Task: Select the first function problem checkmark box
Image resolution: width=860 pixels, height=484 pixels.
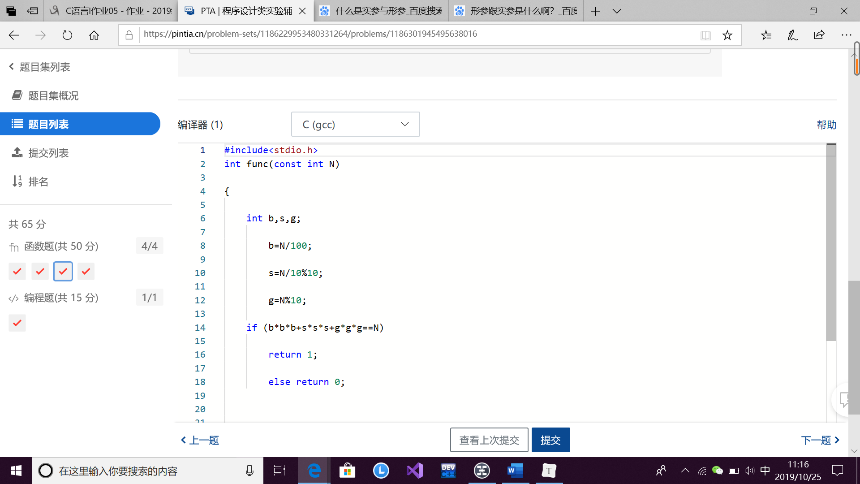Action: pyautogui.click(x=17, y=271)
